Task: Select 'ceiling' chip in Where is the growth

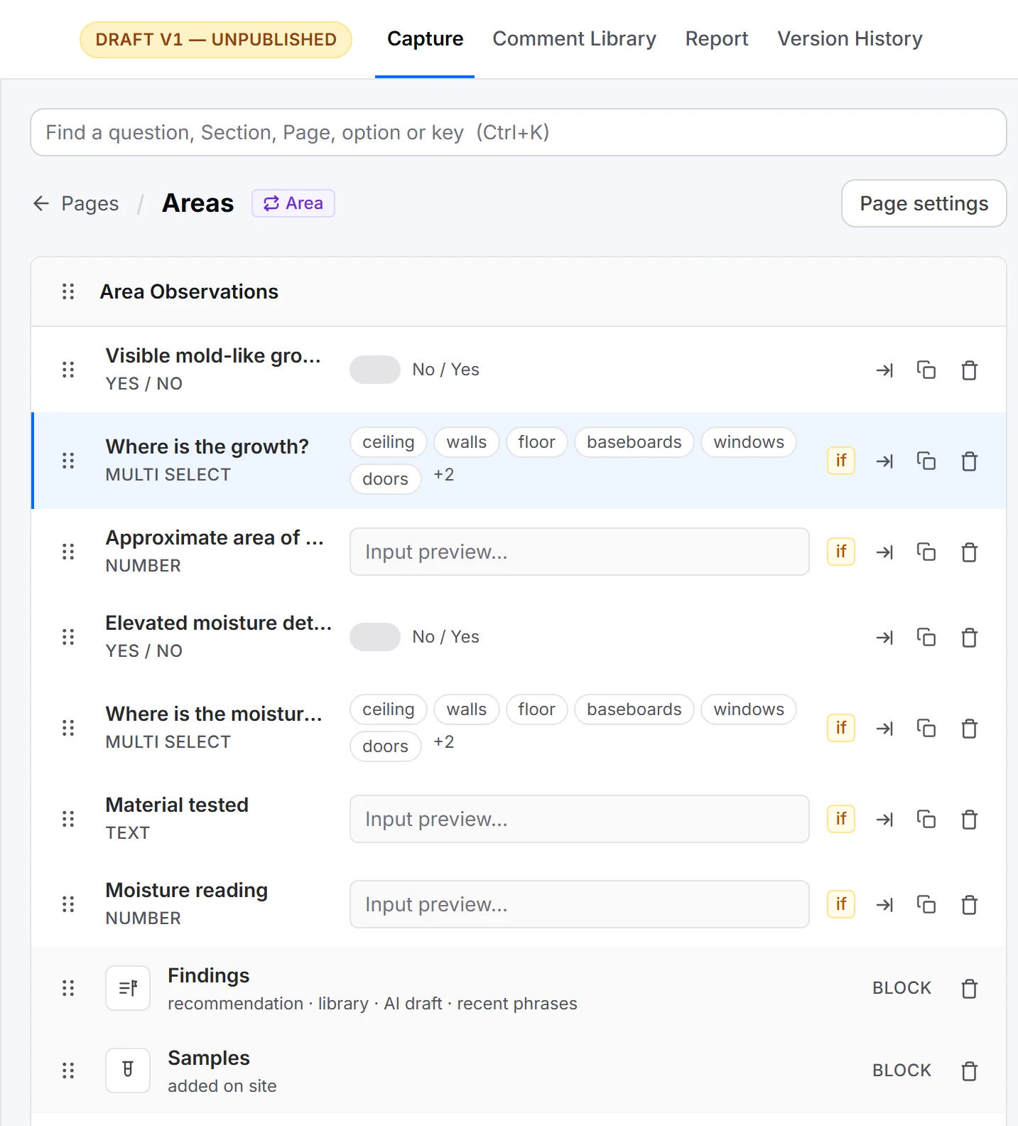Action: click(388, 442)
